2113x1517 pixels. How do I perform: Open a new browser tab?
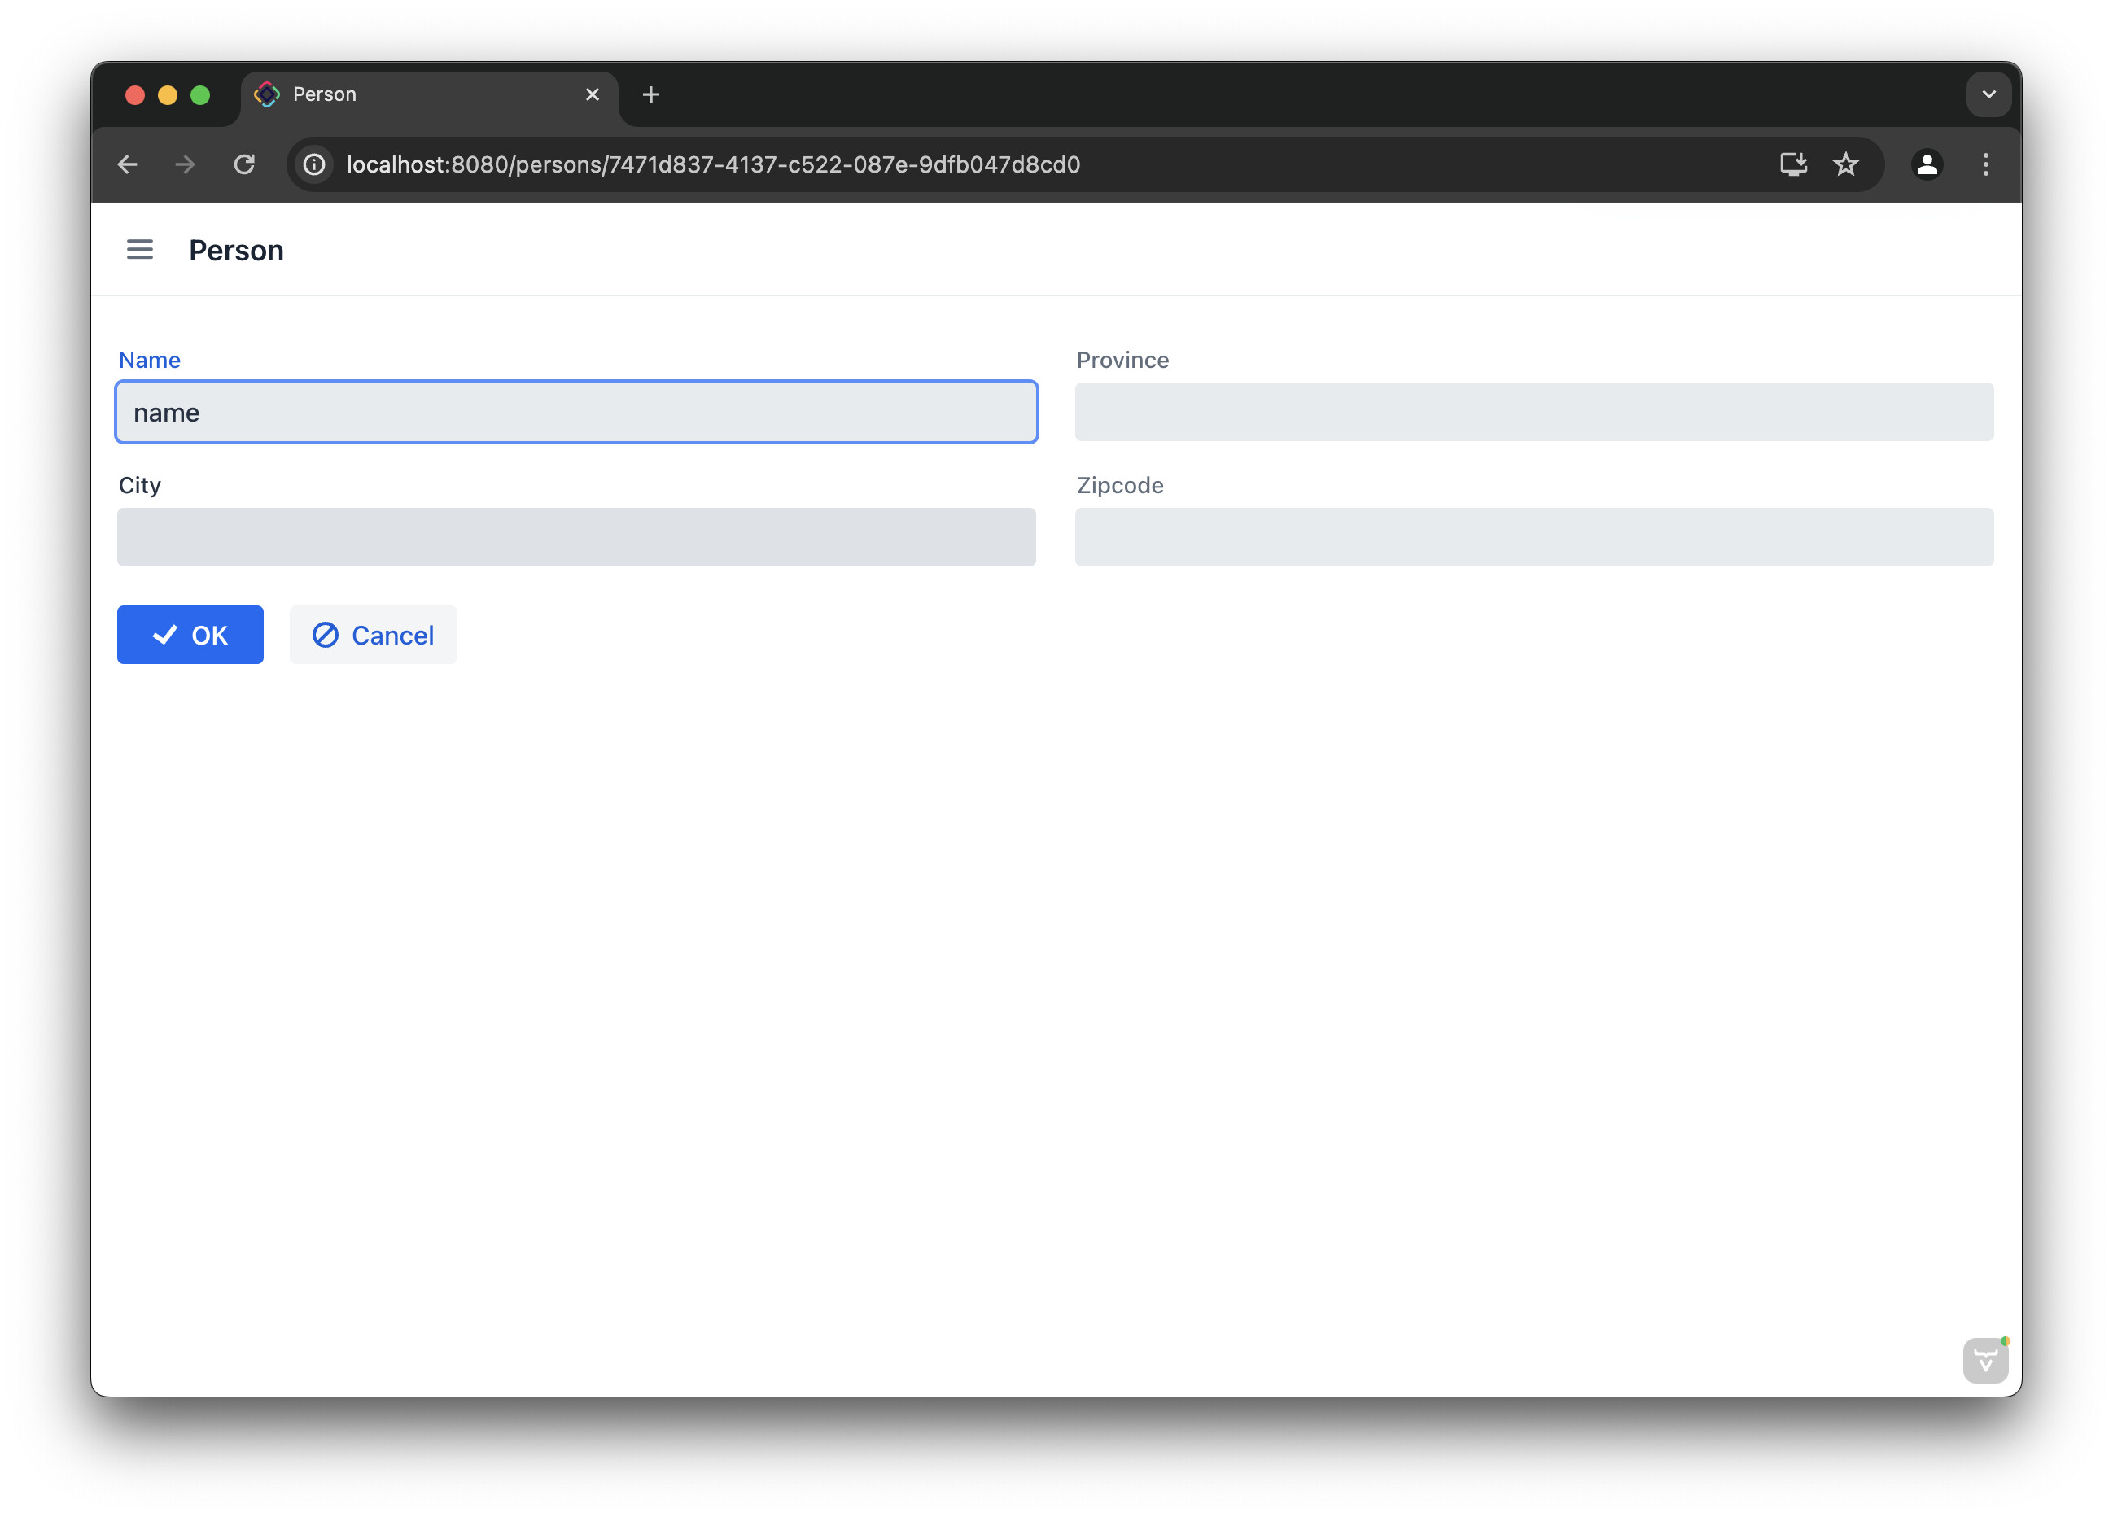point(651,94)
